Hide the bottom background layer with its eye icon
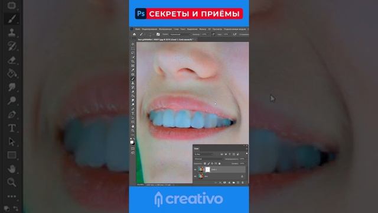This screenshot has height=213, width=378. pos(195,176)
